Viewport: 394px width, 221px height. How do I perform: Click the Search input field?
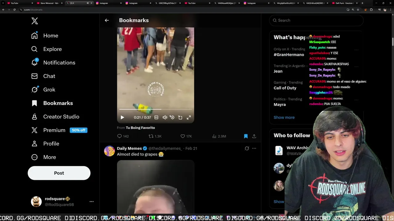316,20
